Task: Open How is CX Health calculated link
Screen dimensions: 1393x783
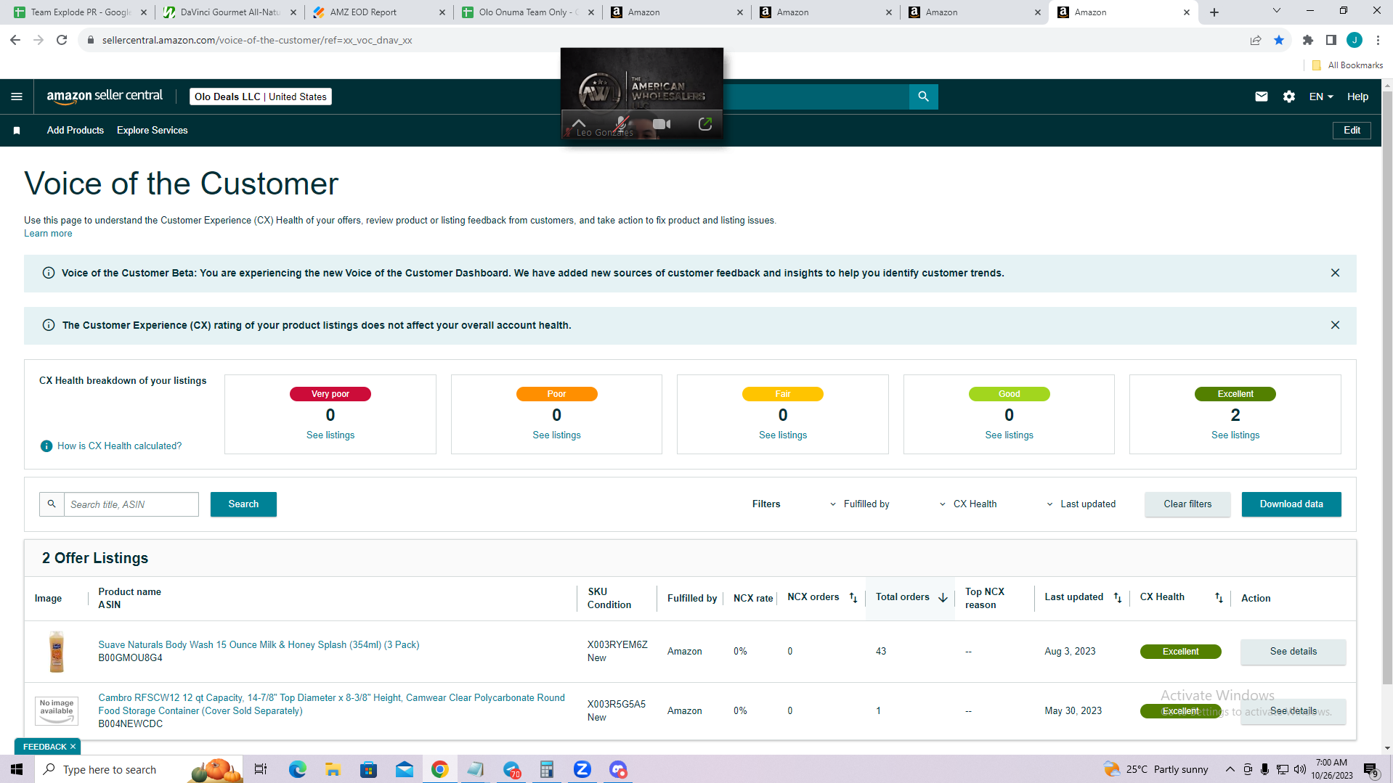Action: [120, 446]
